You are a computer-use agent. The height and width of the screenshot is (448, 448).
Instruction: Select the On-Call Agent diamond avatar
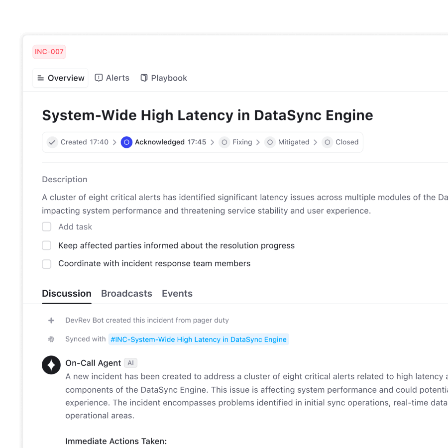pyautogui.click(x=51, y=365)
